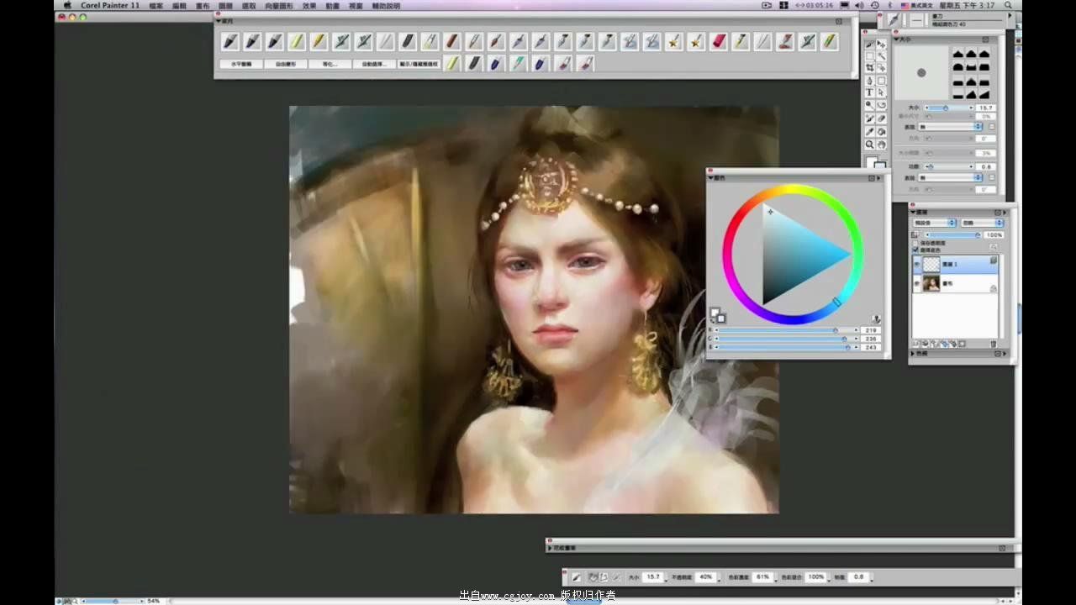Open the Apple menu
Screen dimensions: 1076x605
(x=67, y=5)
